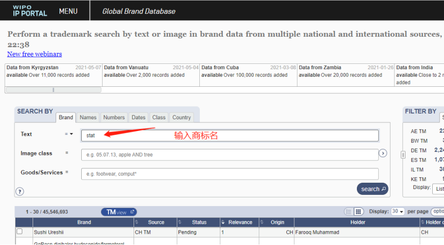Screen dimensions: 444x245
Task: Tick the Sushi Ureshii row checkbox
Action: (x=20, y=232)
